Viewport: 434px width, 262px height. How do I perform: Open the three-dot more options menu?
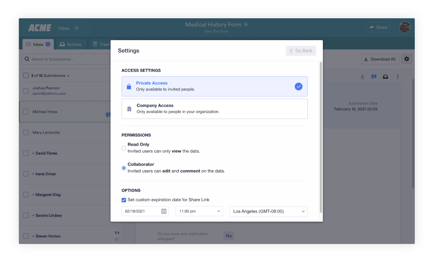pyautogui.click(x=398, y=76)
